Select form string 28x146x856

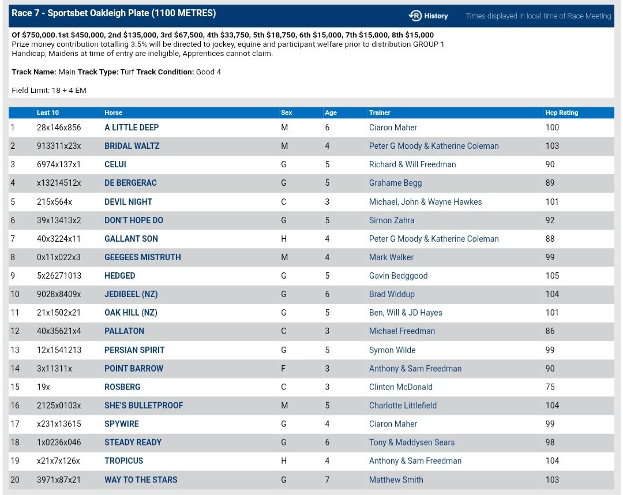click(59, 127)
